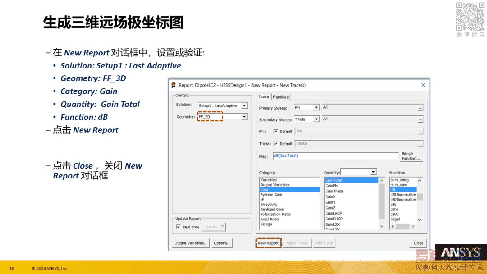This screenshot has height=274, width=487.
Task: Open the Quantity filter dropdown
Action: click(x=373, y=172)
